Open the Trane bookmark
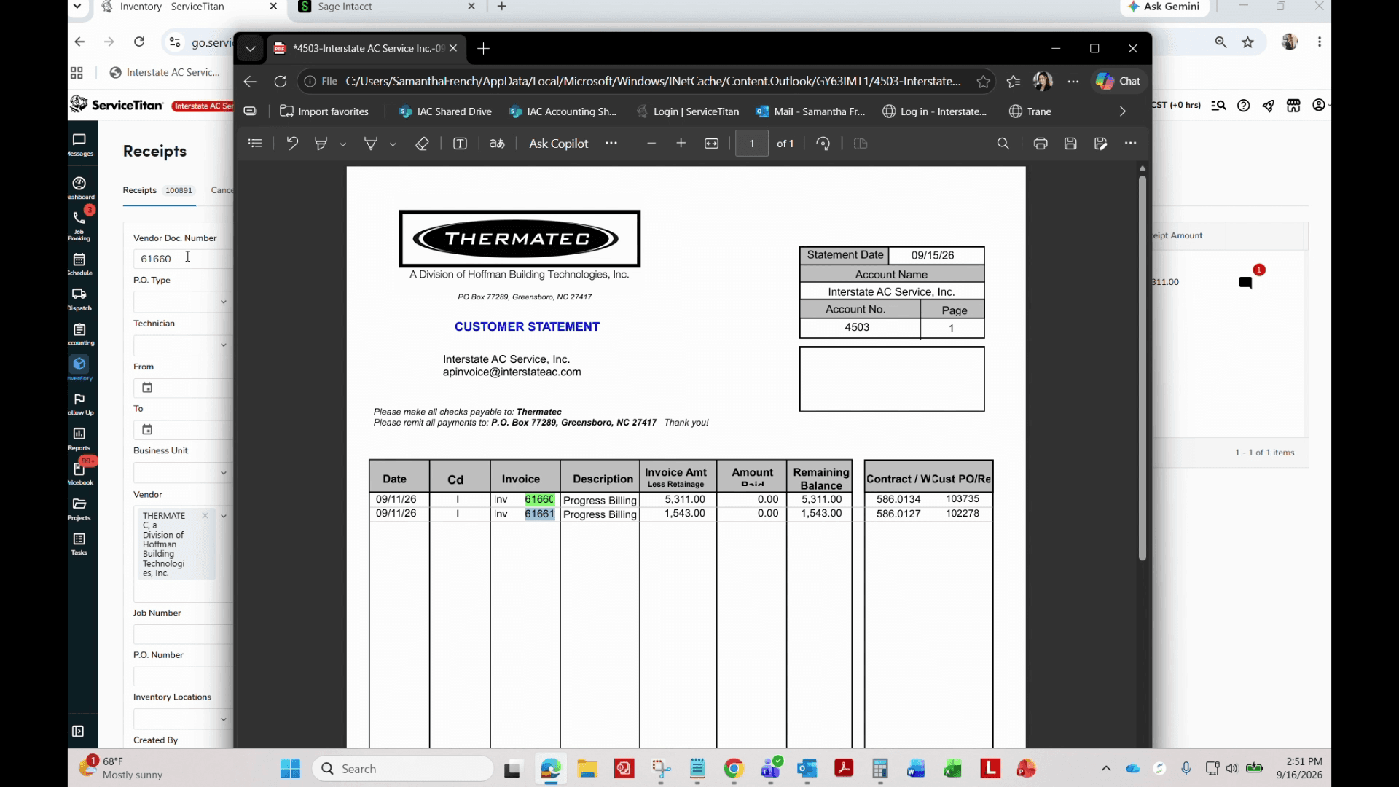This screenshot has width=1399, height=787. (1030, 111)
